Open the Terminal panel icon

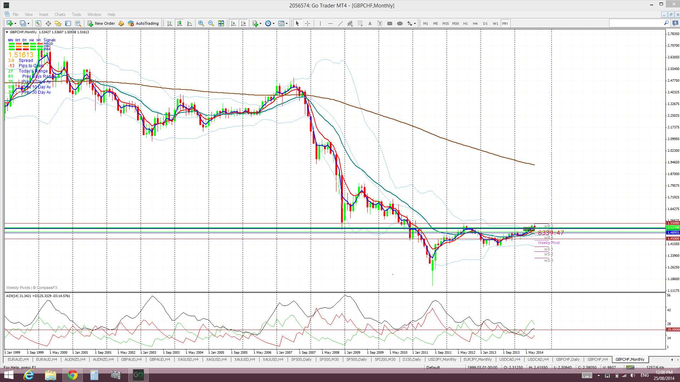68,23
